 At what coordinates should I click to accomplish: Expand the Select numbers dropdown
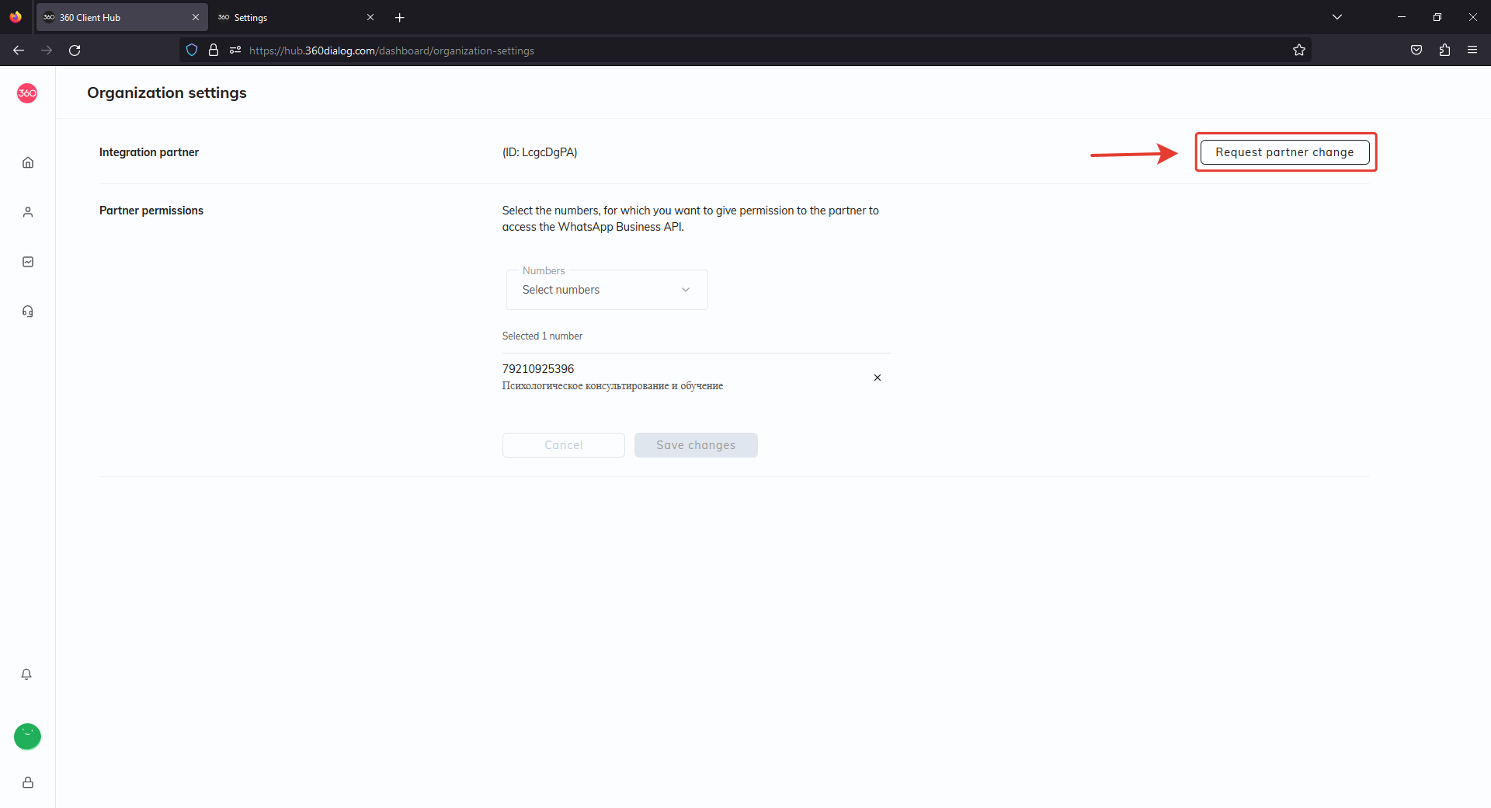pos(606,290)
